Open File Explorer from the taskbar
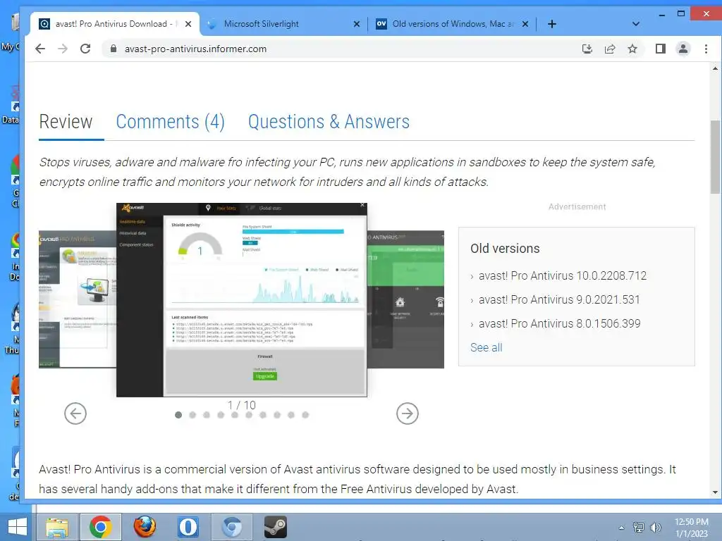This screenshot has height=541, width=722. point(57,527)
